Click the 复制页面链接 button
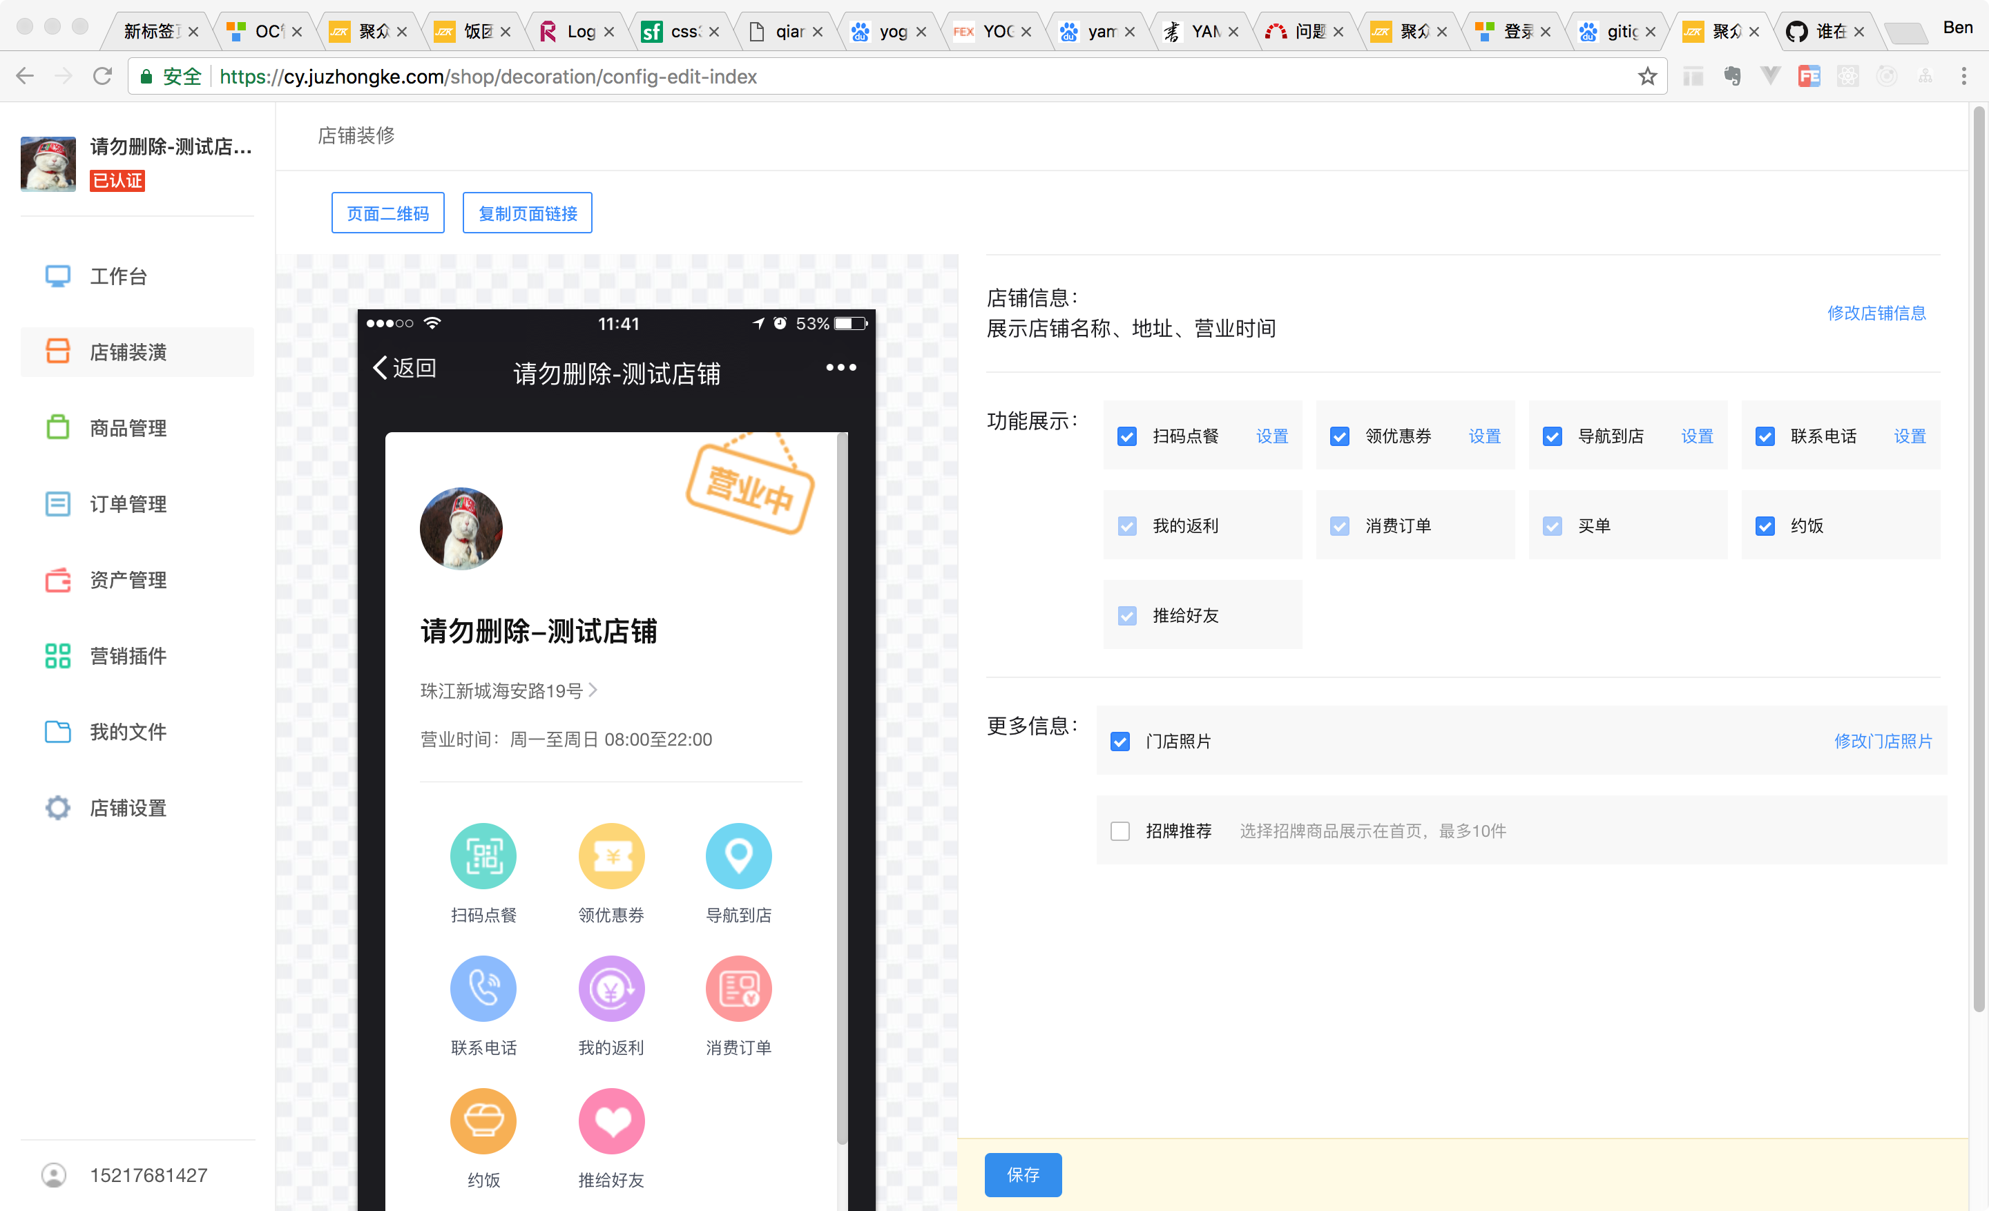The width and height of the screenshot is (1989, 1211). (527, 213)
